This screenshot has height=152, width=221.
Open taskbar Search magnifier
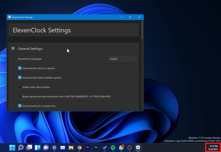[21, 147]
